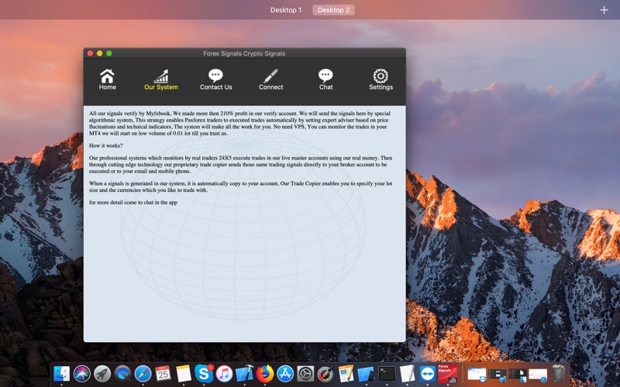Launch Firefox from the dock

click(265, 374)
